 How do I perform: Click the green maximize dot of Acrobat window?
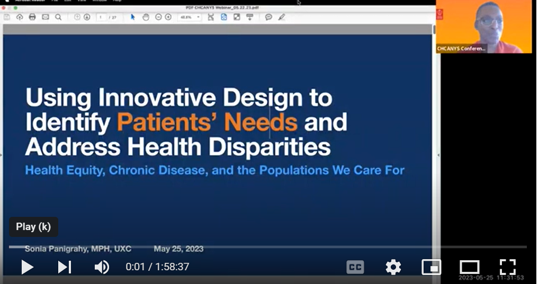tap(15, 7)
